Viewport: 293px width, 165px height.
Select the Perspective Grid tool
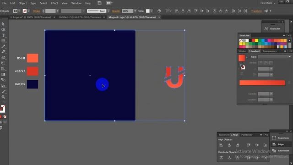click(x=3, y=69)
